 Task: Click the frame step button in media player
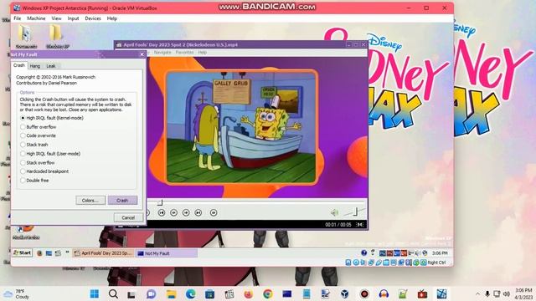coord(214,212)
